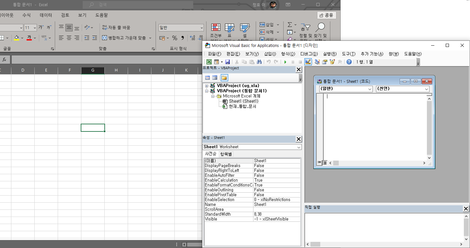This screenshot has width=470, height=248.
Task: Expand the VBAProject (ug.xla) tree node
Action: [206, 86]
